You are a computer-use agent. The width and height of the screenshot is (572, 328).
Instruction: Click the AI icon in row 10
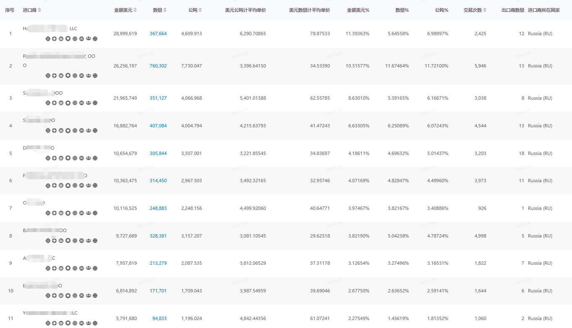coord(81,296)
